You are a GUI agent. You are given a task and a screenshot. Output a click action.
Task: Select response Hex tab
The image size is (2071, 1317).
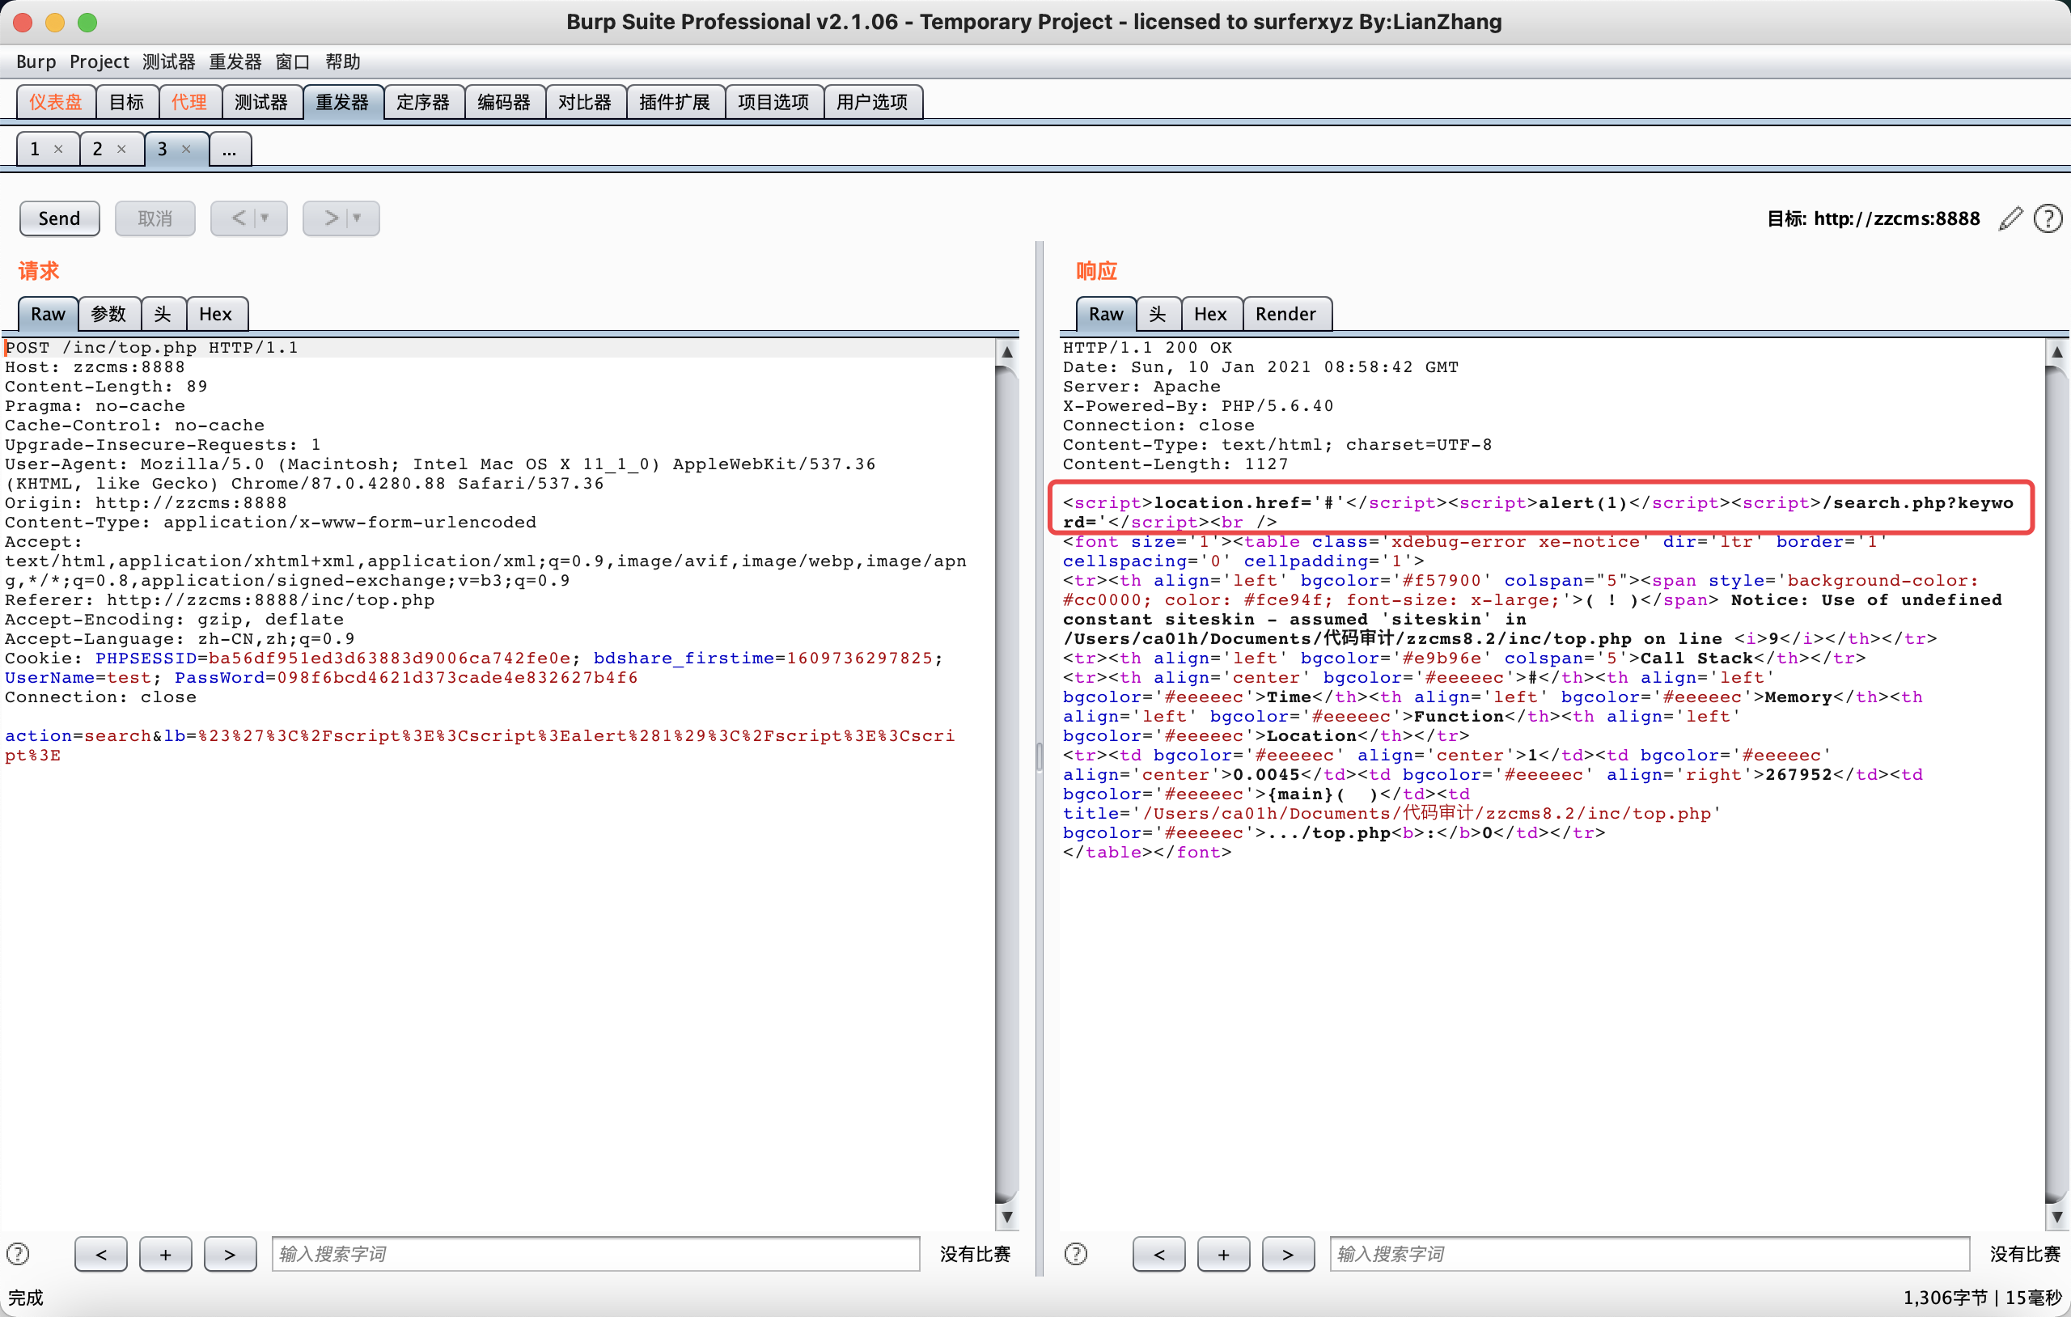click(1211, 314)
